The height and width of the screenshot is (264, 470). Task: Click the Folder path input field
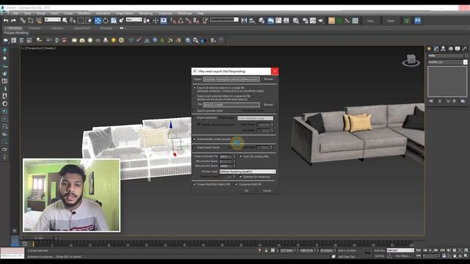coord(231,79)
